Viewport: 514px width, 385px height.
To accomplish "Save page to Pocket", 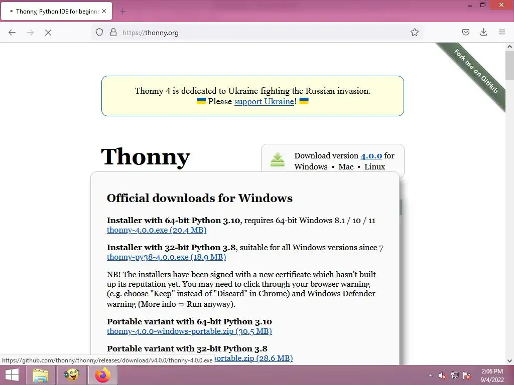I will point(465,32).
